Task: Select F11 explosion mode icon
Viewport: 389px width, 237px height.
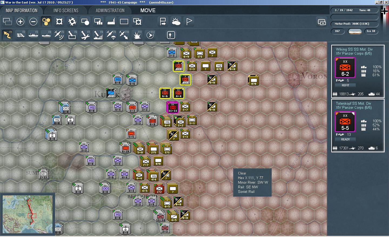Action: tap(137, 35)
